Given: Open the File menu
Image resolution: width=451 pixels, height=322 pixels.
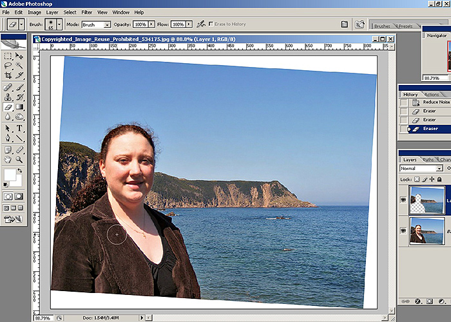Looking at the screenshot, I should (x=6, y=12).
